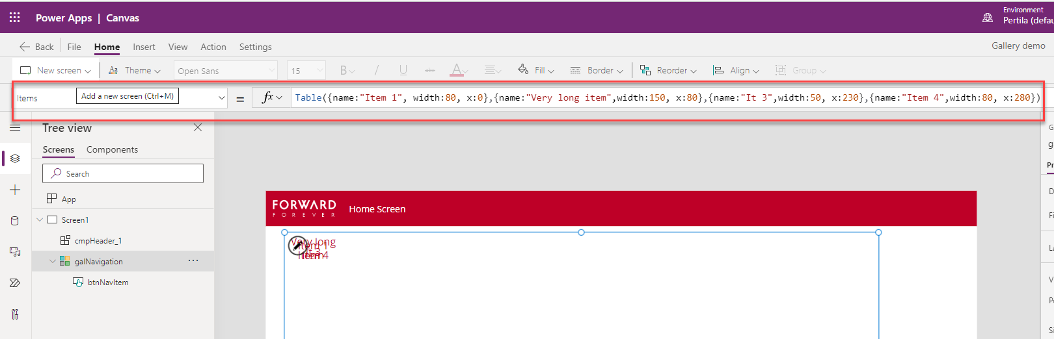This screenshot has width=1054, height=339.
Task: Click the strikethrough formatting icon
Action: pos(429,70)
